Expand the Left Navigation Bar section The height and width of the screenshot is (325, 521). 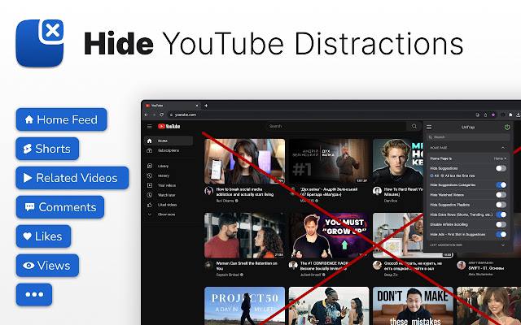468,245
